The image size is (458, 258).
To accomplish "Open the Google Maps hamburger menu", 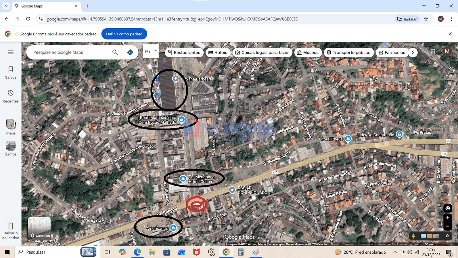I will (x=11, y=52).
